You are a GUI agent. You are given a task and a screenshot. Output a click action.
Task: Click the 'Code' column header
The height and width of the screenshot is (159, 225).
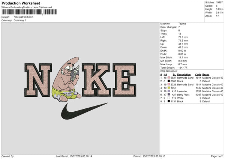coord(198,75)
